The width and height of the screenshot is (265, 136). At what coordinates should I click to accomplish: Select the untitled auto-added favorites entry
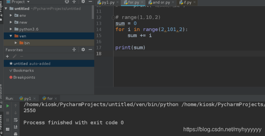[49, 63]
